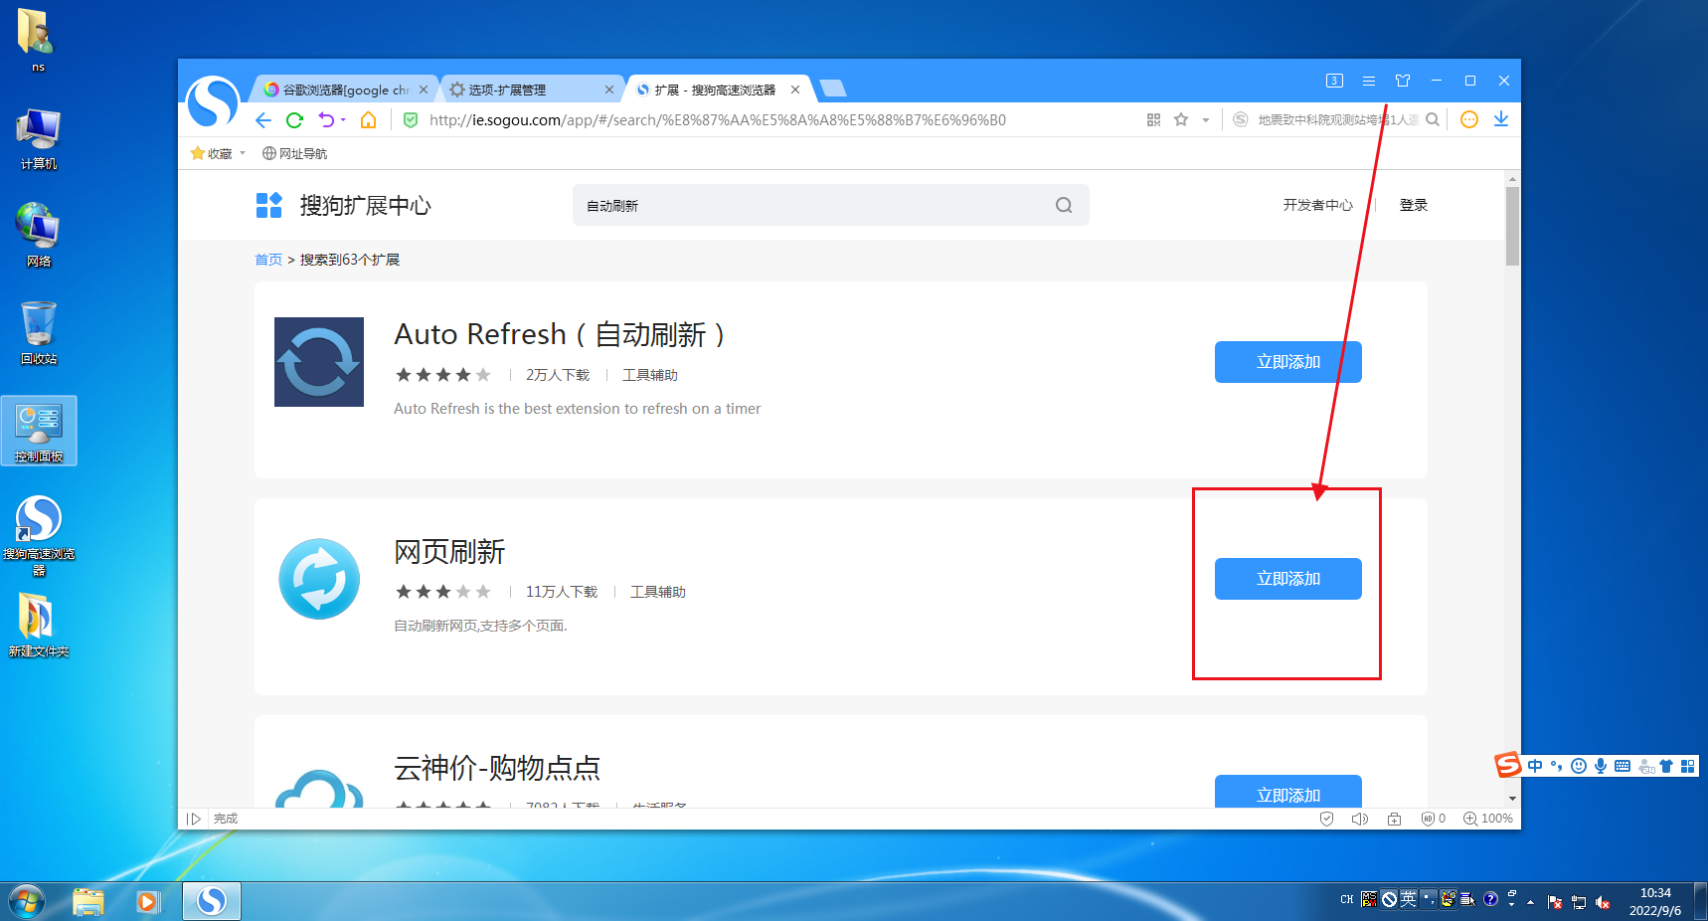Bookmark this page with the star icon
The width and height of the screenshot is (1708, 921).
tap(1181, 120)
